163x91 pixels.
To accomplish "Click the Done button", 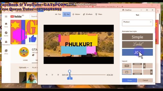I will tap(130, 80).
